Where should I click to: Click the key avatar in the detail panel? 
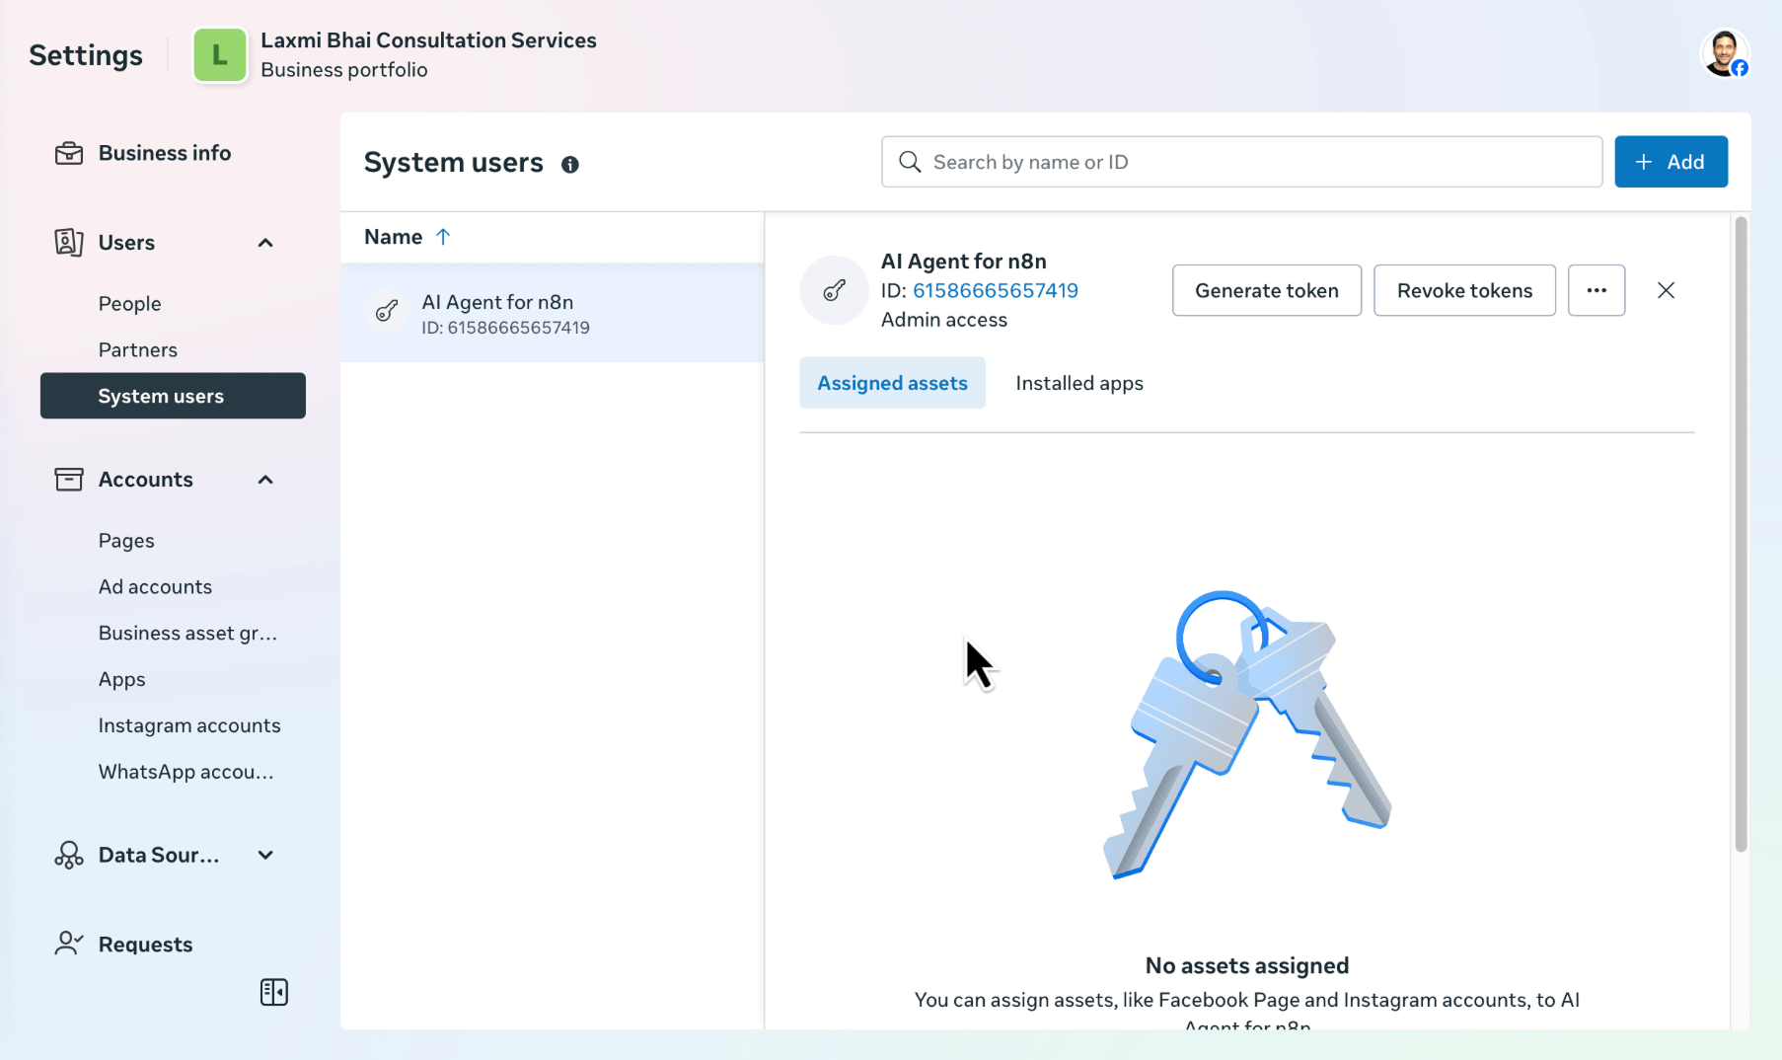pyautogui.click(x=834, y=290)
